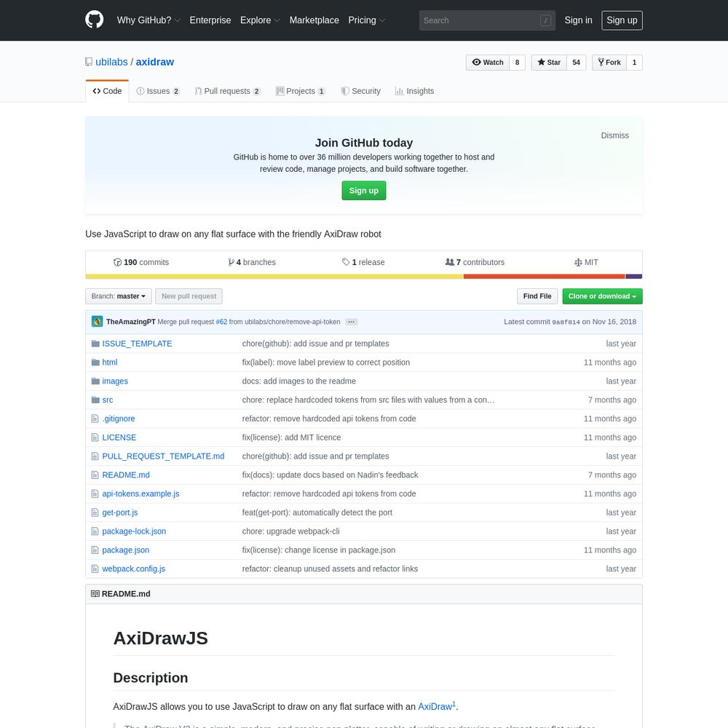728x728 pixels.
Task: Open the AxiDraw link in README
Action: (x=437, y=706)
